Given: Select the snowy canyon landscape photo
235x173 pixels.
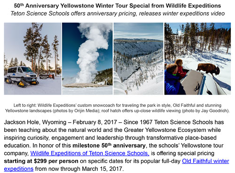Looking at the screenshot, I should coord(138,59).
